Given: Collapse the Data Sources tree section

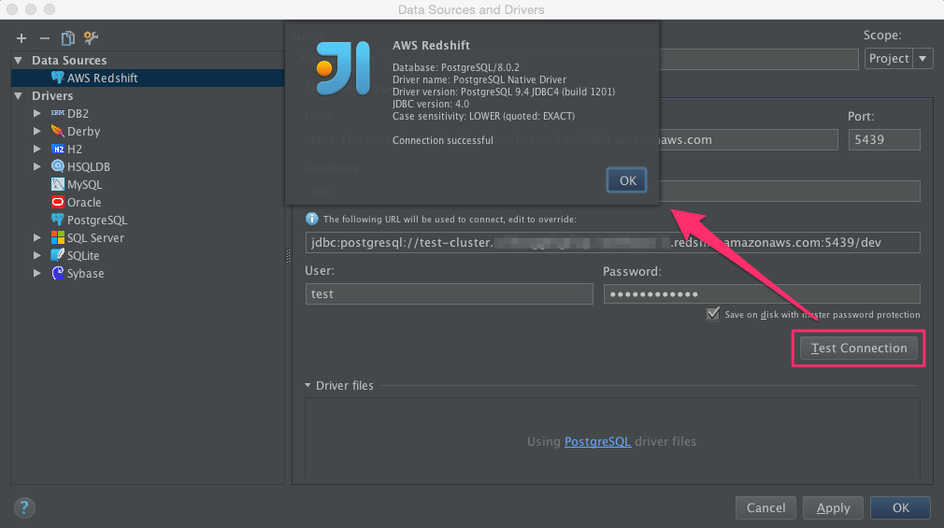Looking at the screenshot, I should click(19, 60).
